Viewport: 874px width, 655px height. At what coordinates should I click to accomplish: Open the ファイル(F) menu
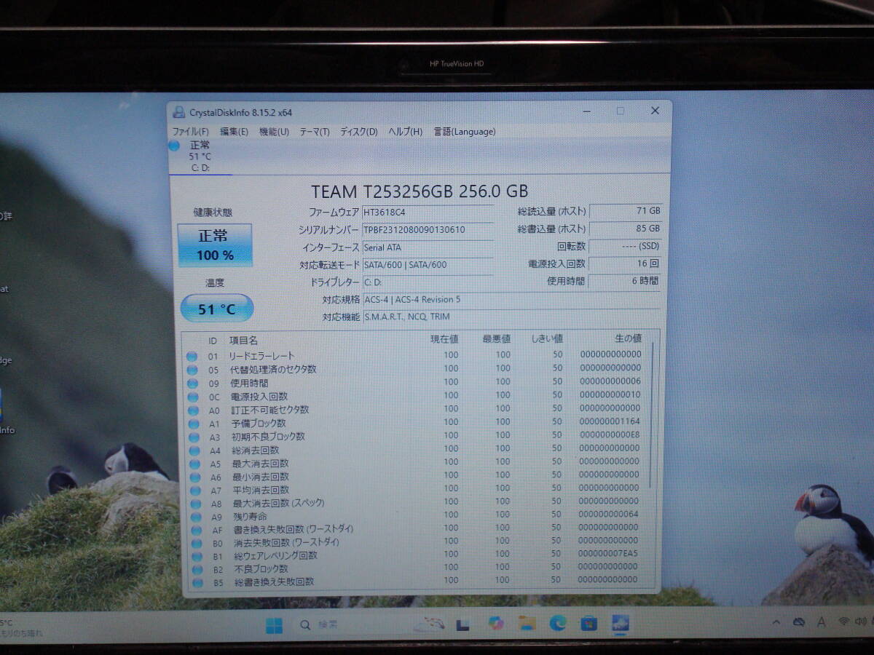point(190,132)
